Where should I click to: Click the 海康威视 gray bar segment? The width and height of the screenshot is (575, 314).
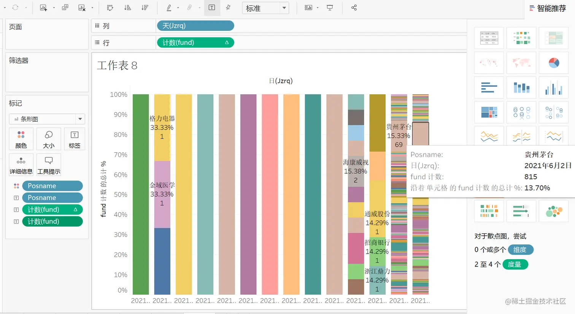click(356, 171)
